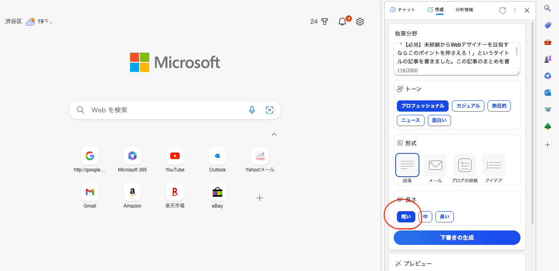This screenshot has width=559, height=271.
Task: Click the 渋谷区 weather location
Action: pos(14,22)
